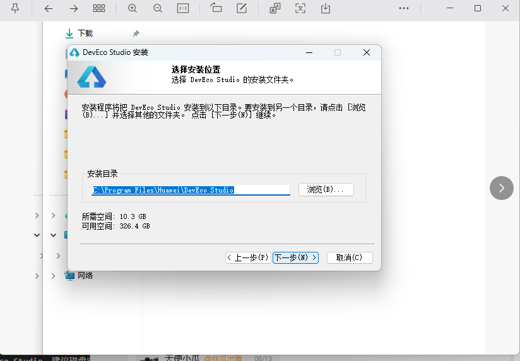Click the 所需空间: 10.3 GB text
Screen dimensions: 520x361
(x=114, y=216)
